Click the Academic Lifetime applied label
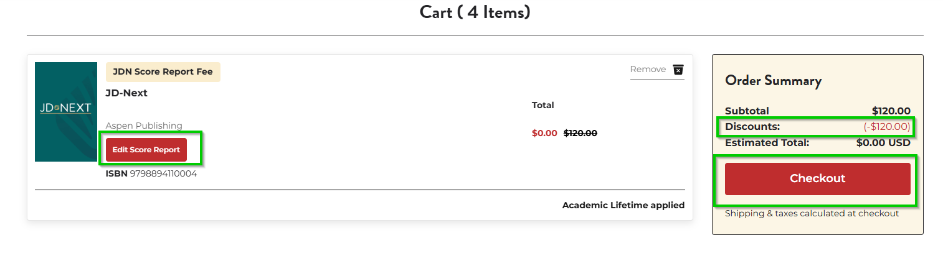 click(623, 205)
